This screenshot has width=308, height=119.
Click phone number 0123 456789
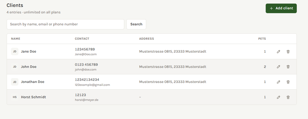(86, 65)
